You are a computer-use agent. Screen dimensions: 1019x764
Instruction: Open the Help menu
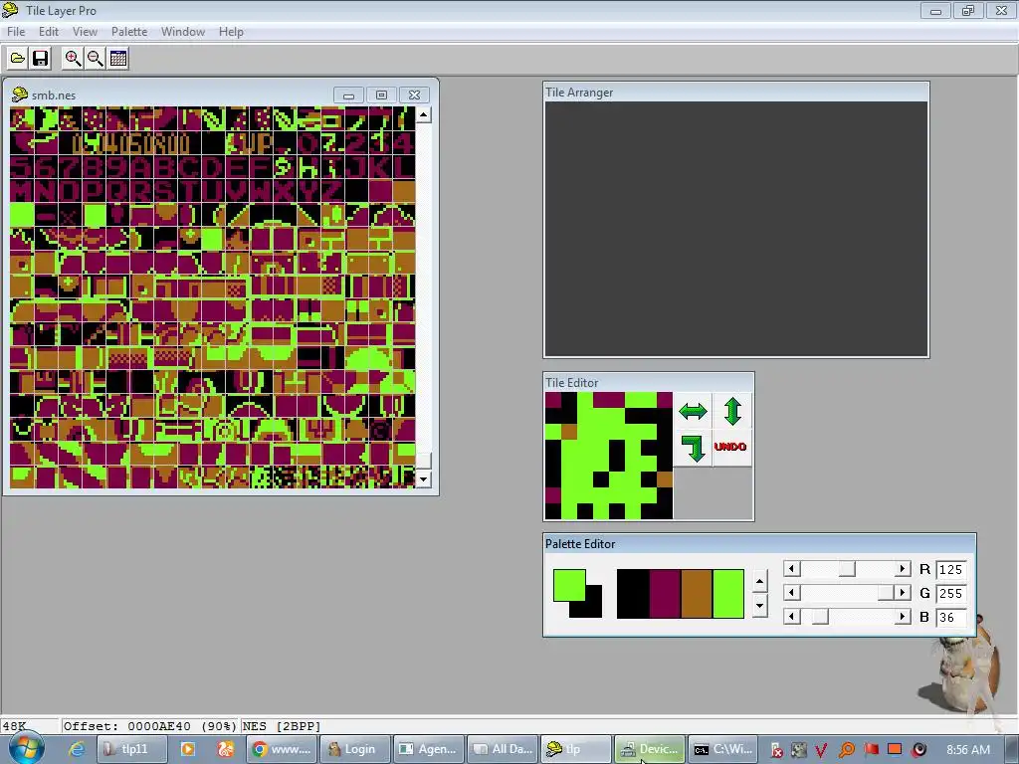[x=231, y=31]
